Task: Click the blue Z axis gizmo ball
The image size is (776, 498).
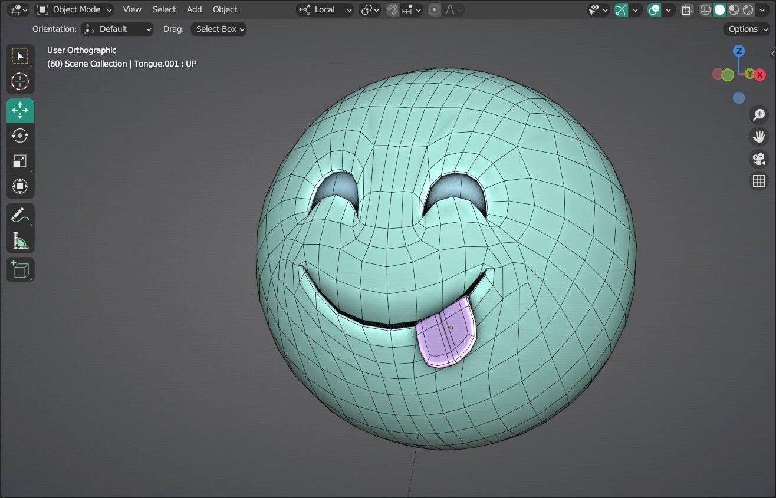Action: 739,51
